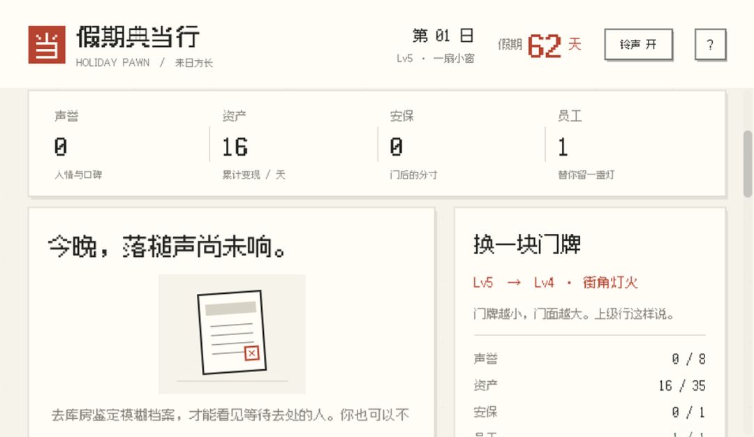Screen dimensions: 754x437
Task: Click the 替你留一盏灯 caption
Action: click(586, 175)
